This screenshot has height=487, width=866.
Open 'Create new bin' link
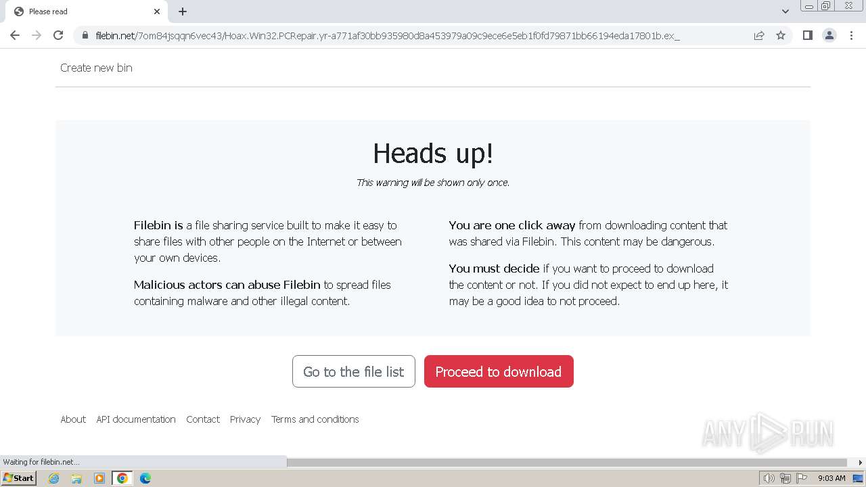(x=96, y=68)
